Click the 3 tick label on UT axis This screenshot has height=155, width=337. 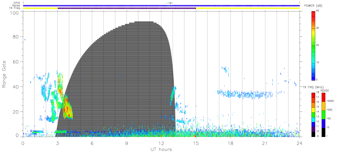[57, 143]
